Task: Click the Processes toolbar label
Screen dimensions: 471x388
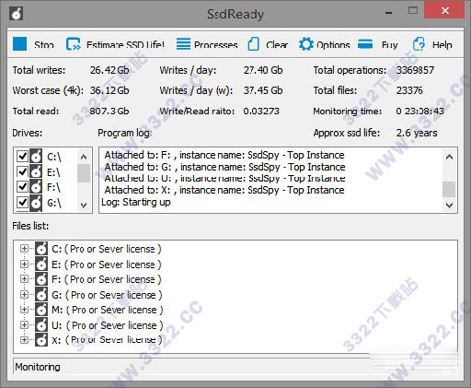Action: 216,45
